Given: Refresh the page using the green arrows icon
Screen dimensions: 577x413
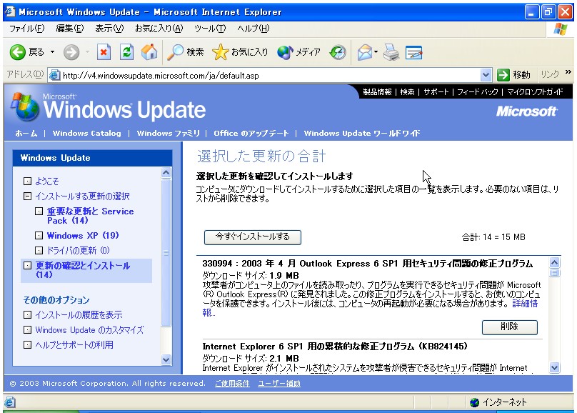Looking at the screenshot, I should pyautogui.click(x=126, y=52).
